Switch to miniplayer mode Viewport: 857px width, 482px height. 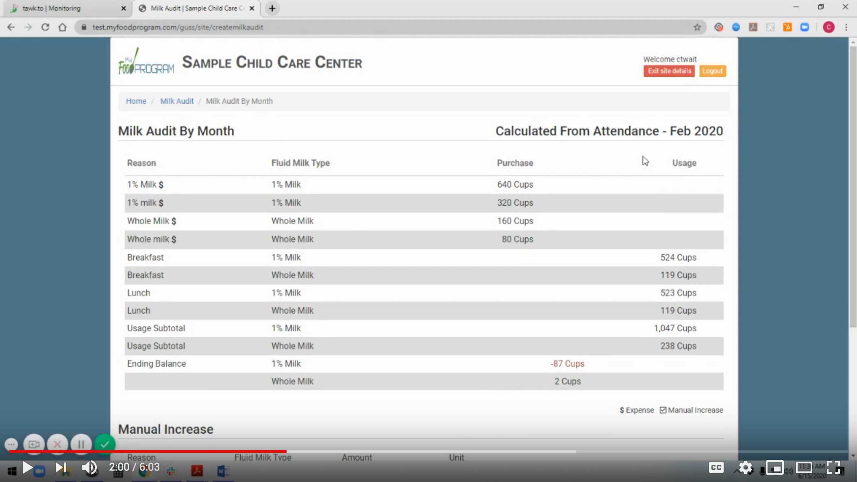(775, 468)
